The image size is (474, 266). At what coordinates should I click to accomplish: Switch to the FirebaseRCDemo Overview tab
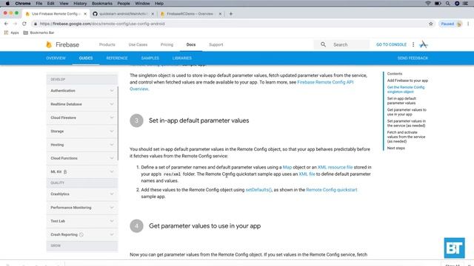(x=190, y=14)
